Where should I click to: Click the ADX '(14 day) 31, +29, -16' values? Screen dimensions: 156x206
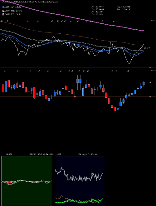point(87,154)
